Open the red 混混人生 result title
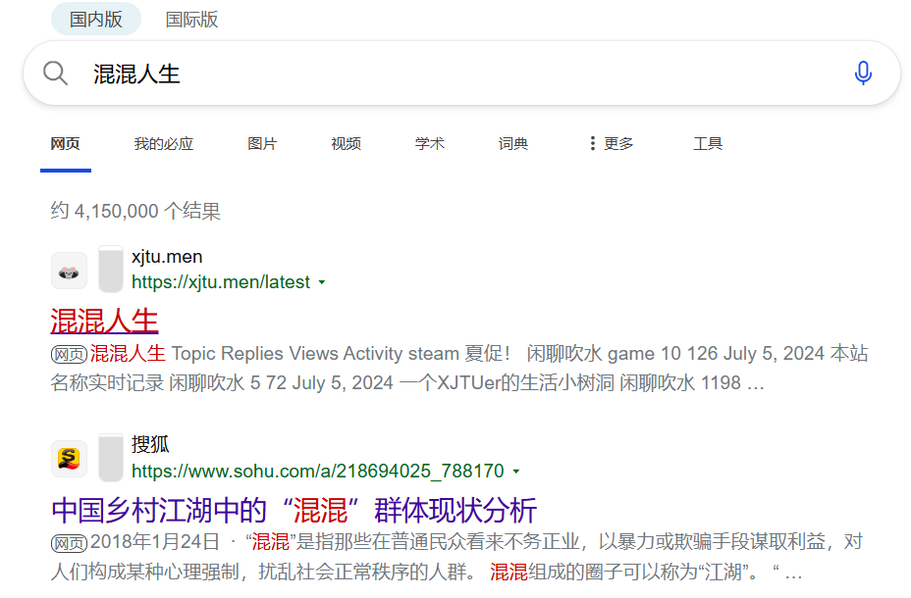The width and height of the screenshot is (911, 598). (105, 321)
